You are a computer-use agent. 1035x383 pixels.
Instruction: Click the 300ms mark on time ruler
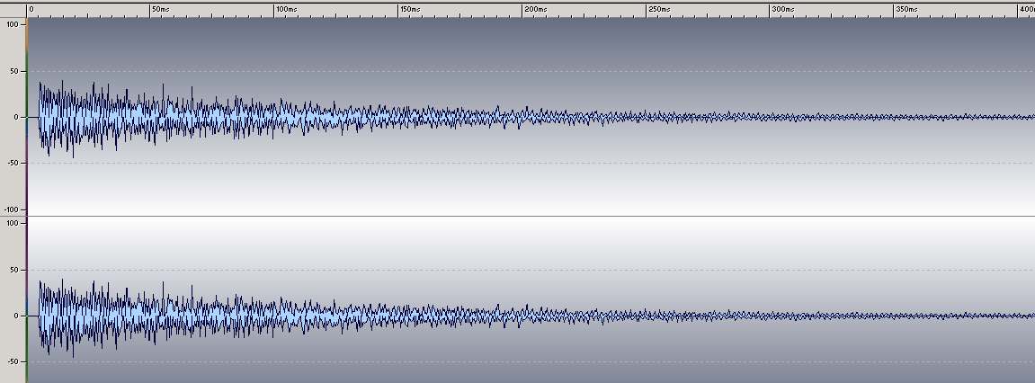(783, 9)
